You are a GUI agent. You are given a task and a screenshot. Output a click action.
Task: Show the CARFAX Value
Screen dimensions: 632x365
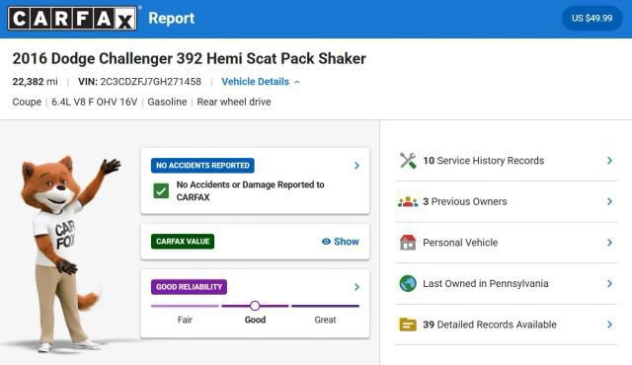(x=340, y=242)
